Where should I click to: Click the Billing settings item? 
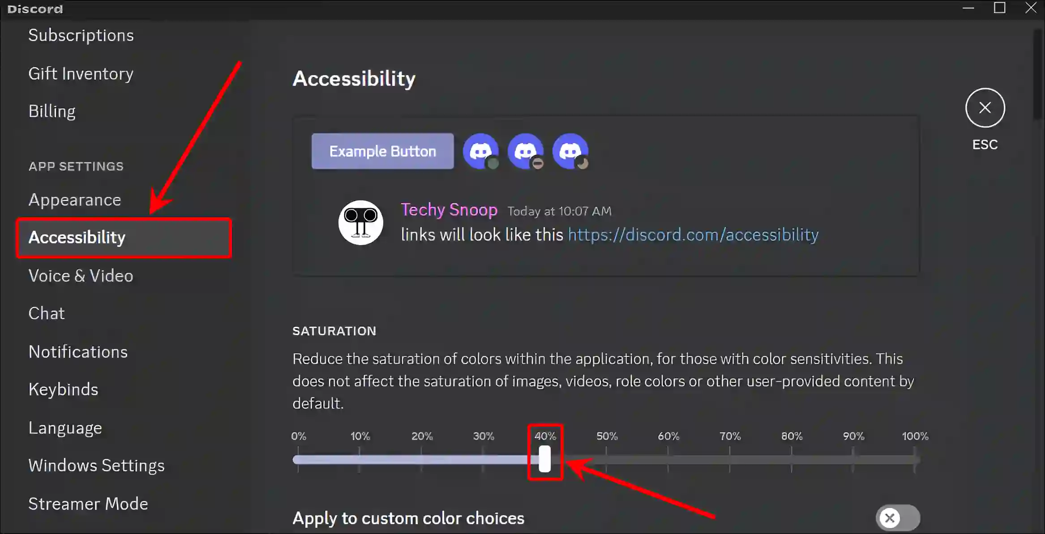point(51,111)
